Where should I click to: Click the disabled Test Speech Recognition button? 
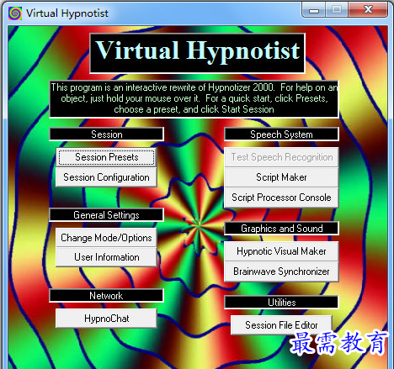point(281,157)
